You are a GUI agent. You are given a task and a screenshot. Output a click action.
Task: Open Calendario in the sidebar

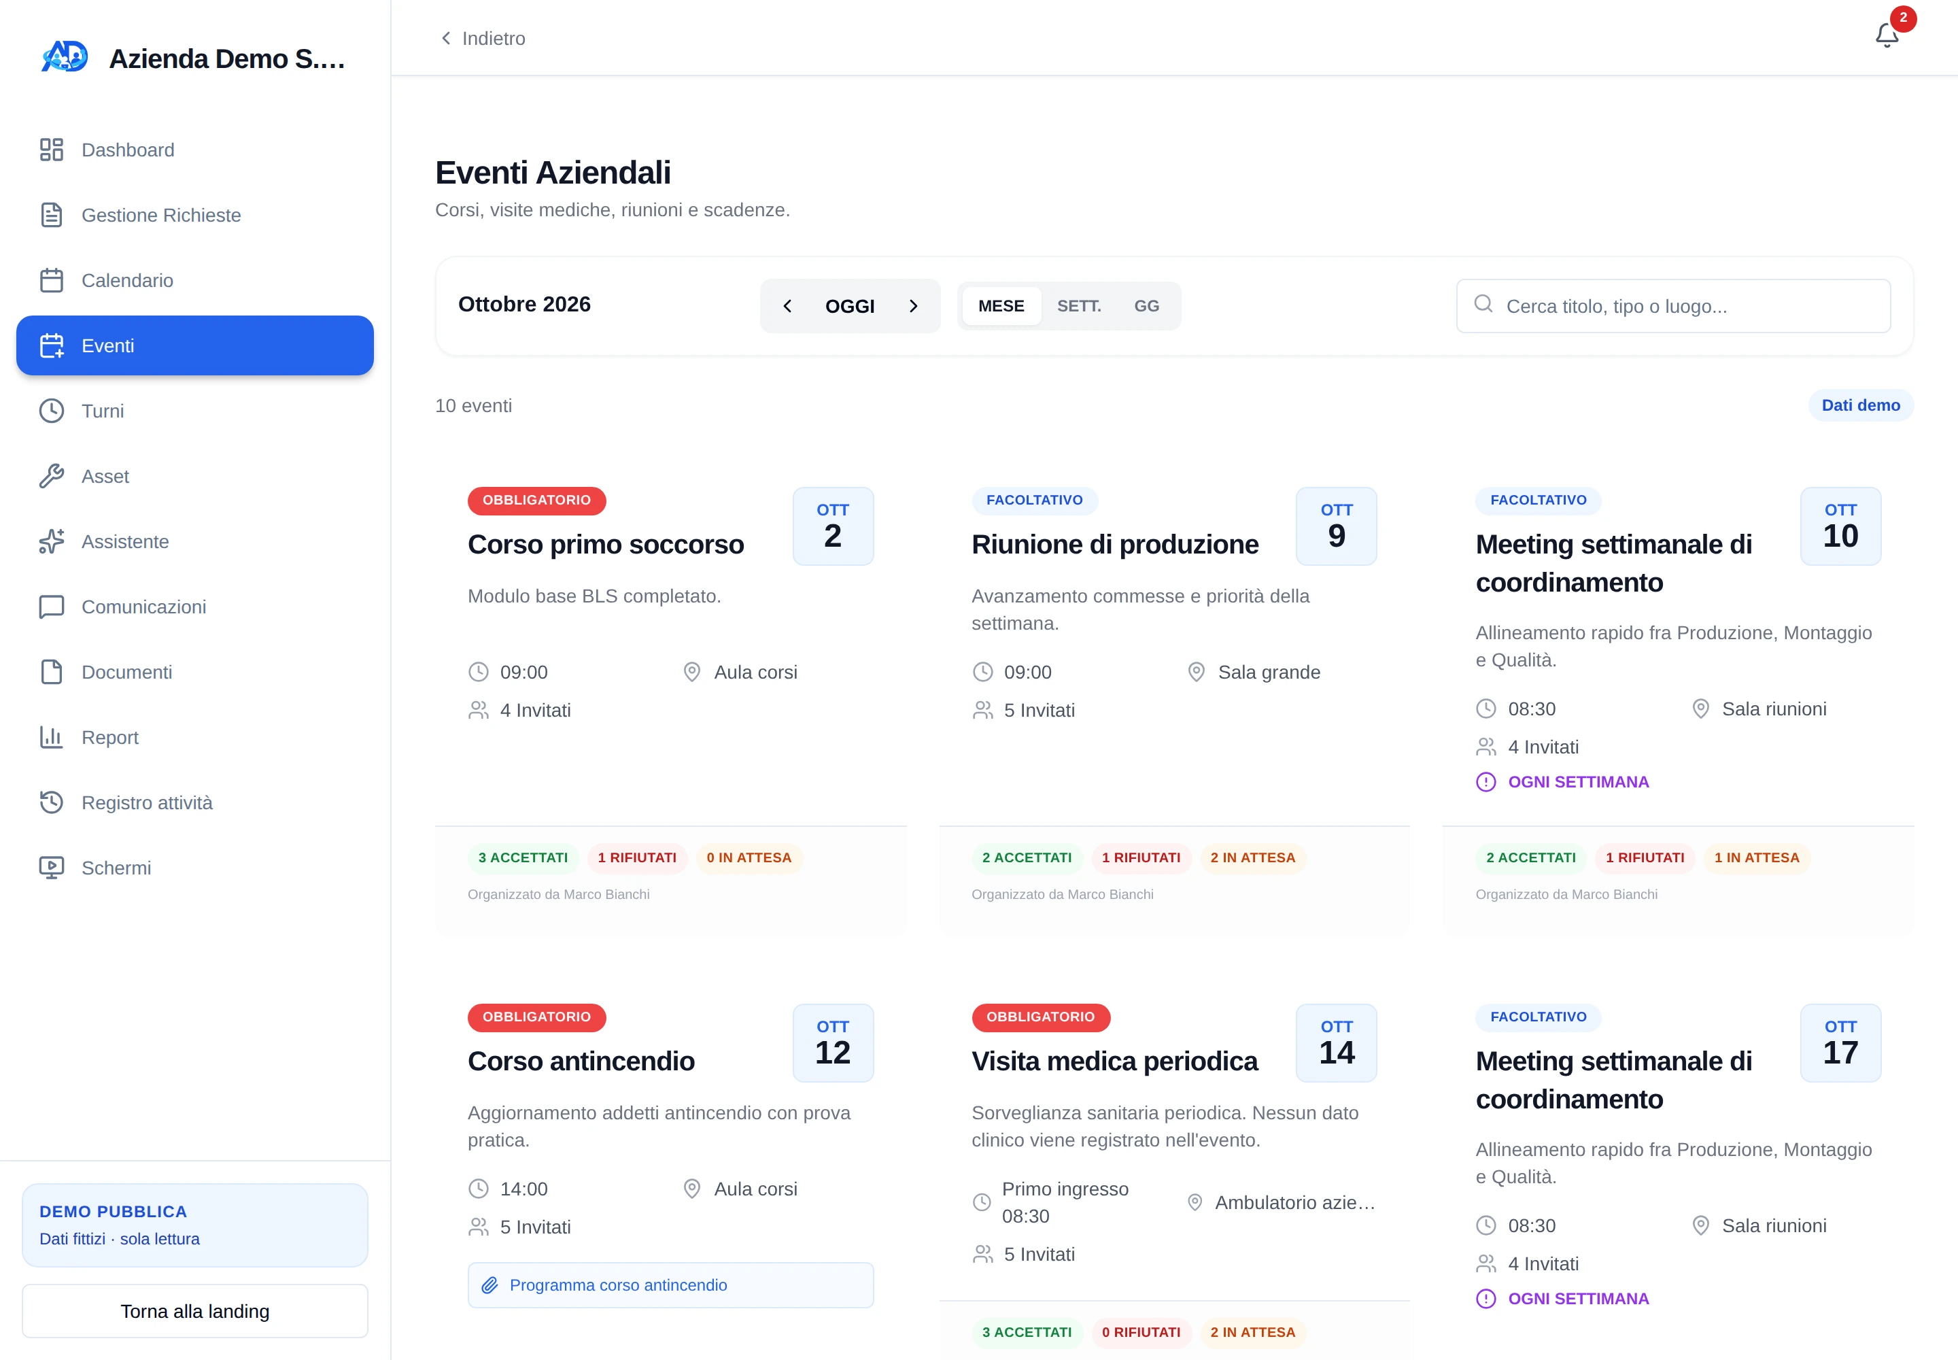[195, 280]
